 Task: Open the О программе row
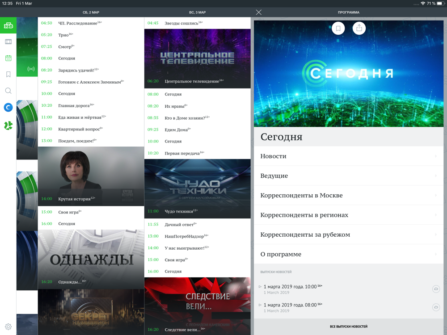pyautogui.click(x=348, y=254)
